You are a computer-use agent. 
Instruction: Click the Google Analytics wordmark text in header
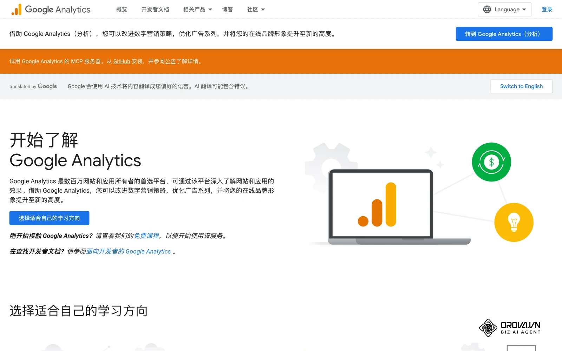coord(58,9)
